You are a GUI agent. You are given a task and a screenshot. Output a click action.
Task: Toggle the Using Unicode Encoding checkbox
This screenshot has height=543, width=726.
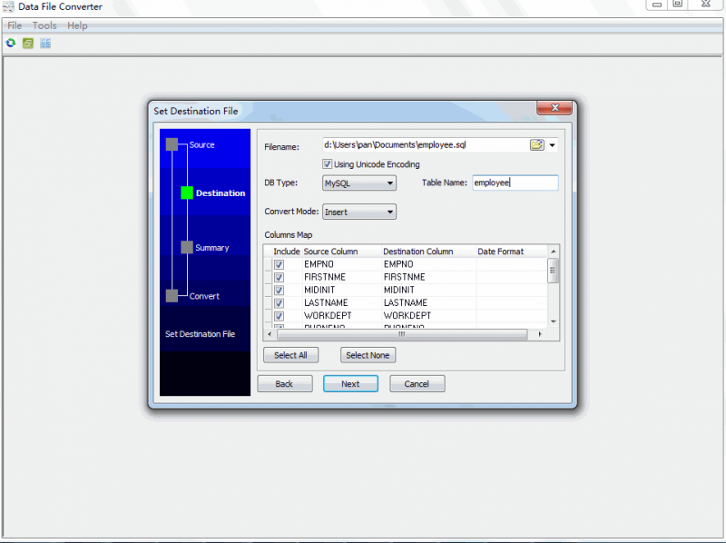[328, 164]
